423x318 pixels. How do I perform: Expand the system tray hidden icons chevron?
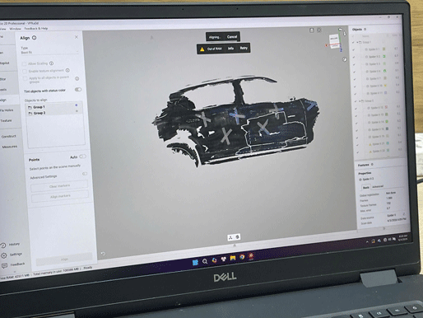pyautogui.click(x=367, y=242)
